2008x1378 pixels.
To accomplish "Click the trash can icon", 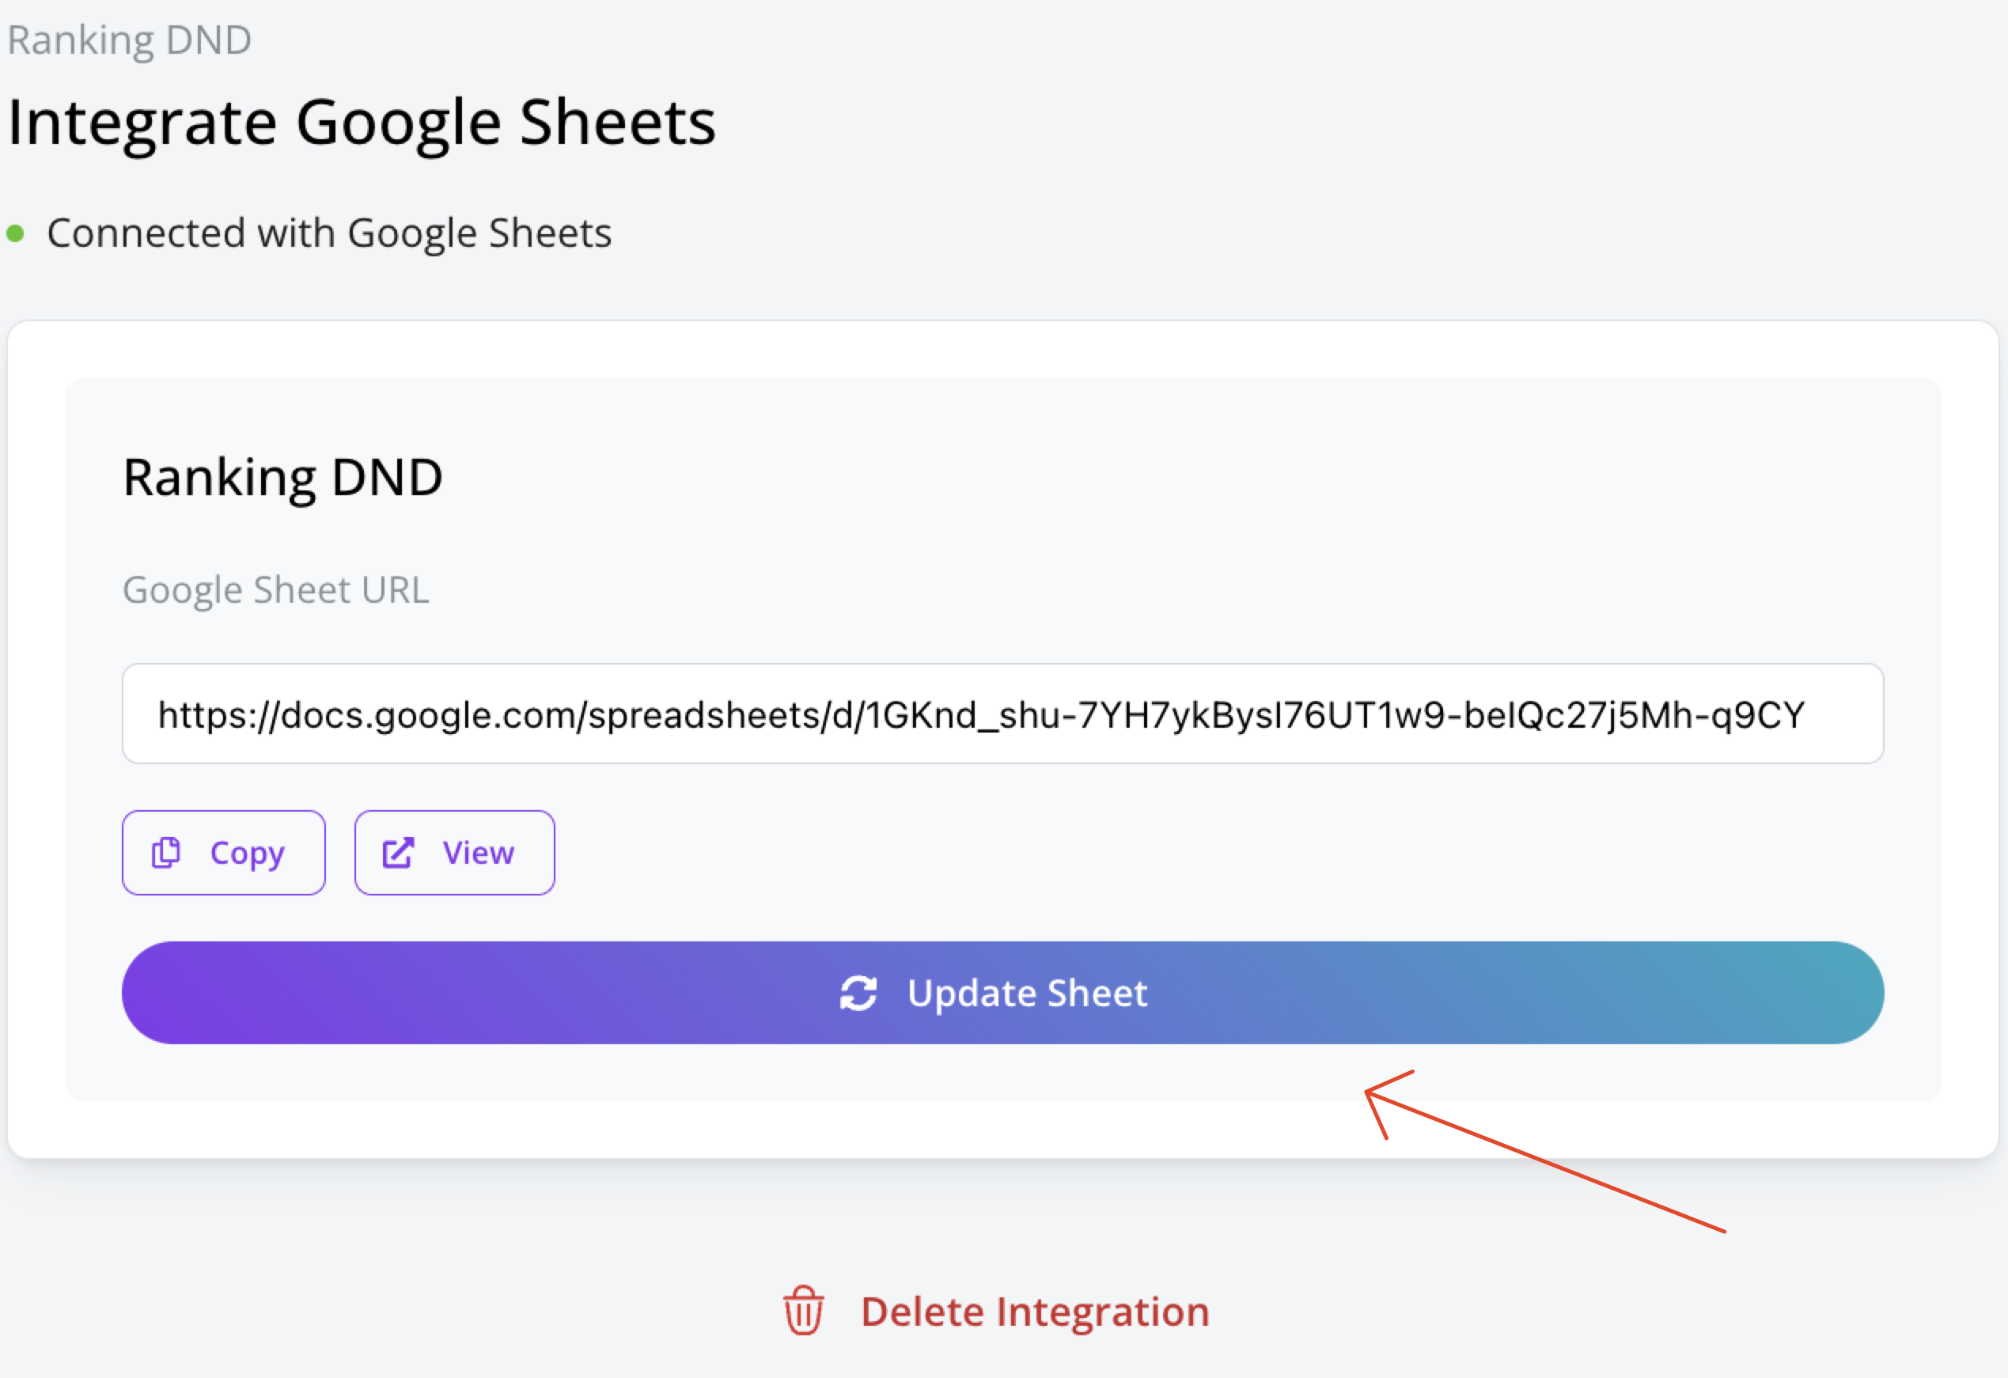I will pos(804,1311).
